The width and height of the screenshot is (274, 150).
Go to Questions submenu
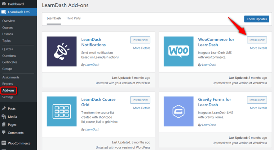click(9, 56)
